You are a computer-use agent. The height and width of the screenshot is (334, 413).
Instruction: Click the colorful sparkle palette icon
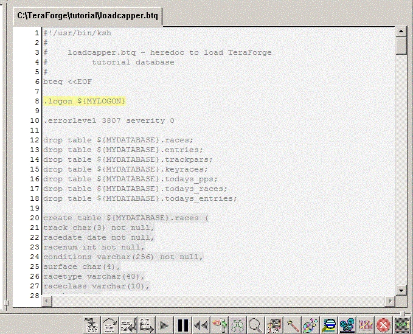(311, 325)
